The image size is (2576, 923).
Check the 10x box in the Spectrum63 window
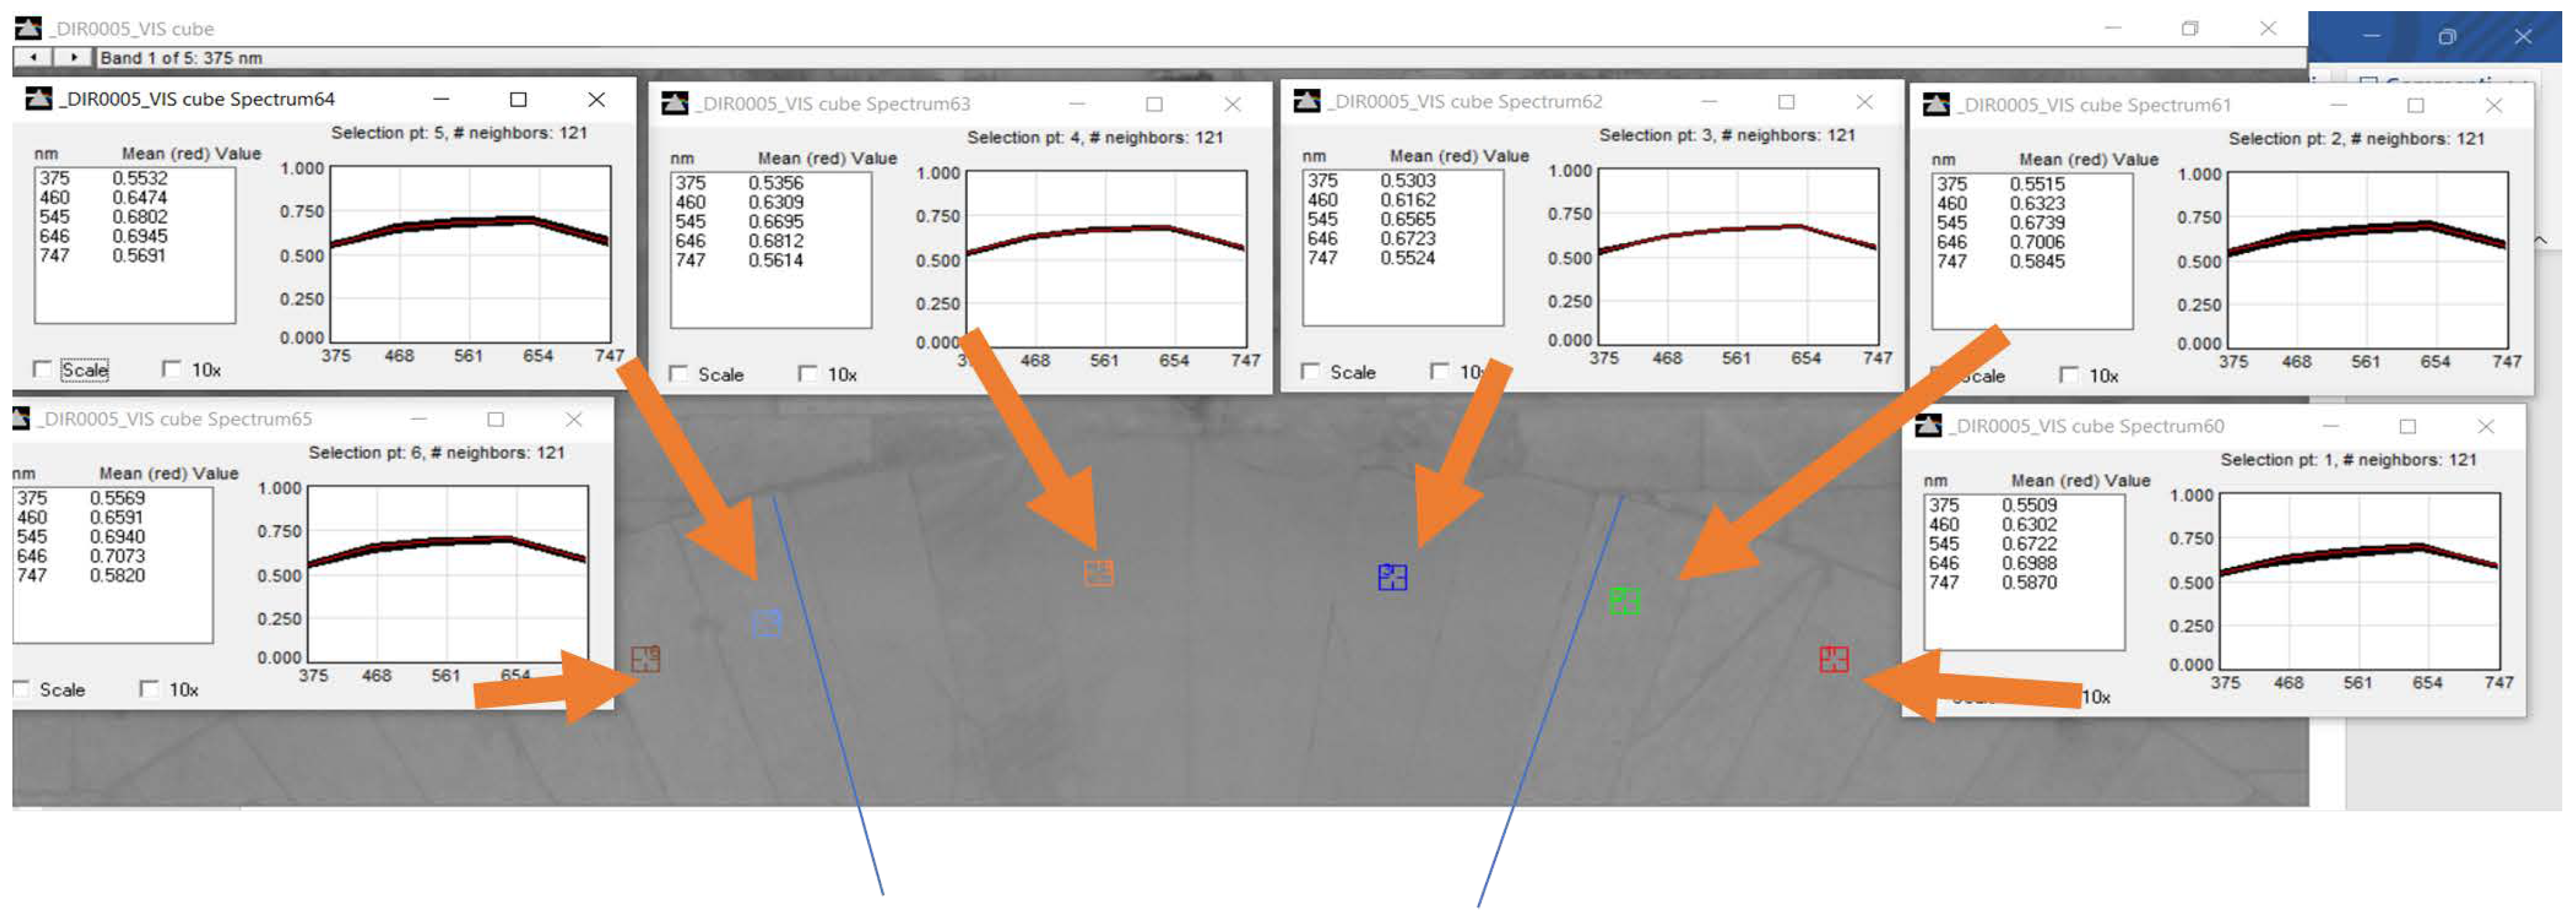[807, 374]
